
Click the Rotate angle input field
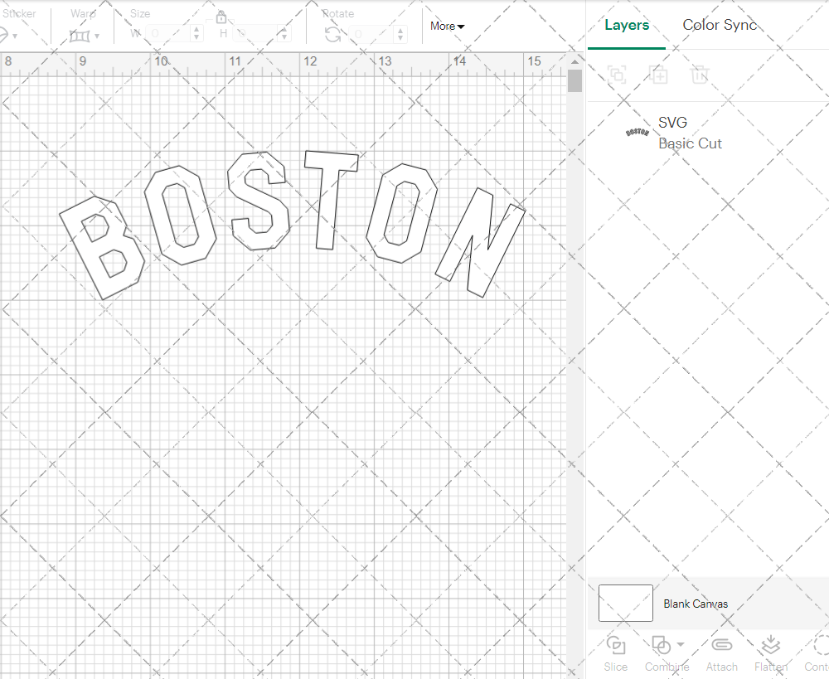[371, 34]
